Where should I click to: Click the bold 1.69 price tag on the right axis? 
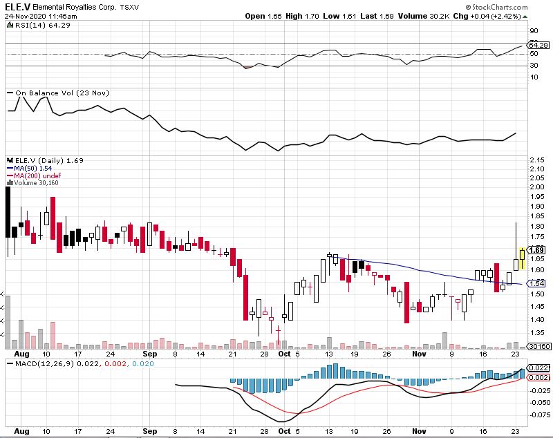point(537,250)
